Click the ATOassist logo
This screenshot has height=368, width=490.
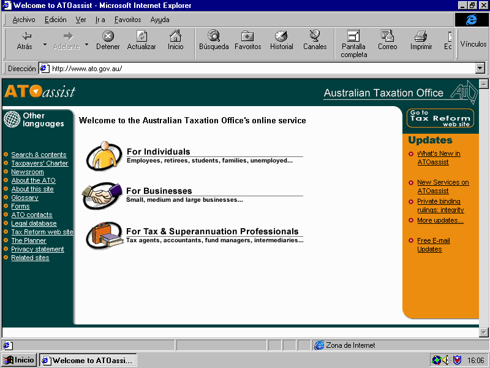point(40,91)
